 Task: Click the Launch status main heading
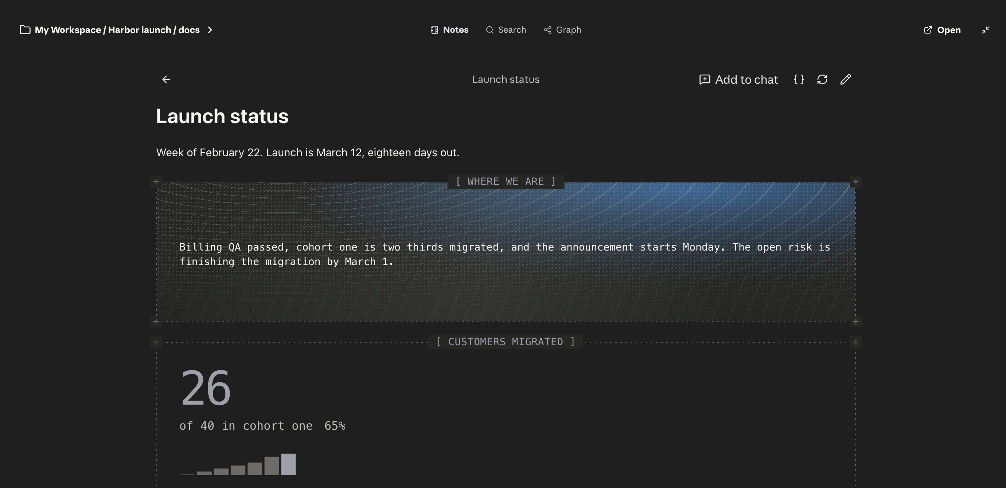pos(222,116)
